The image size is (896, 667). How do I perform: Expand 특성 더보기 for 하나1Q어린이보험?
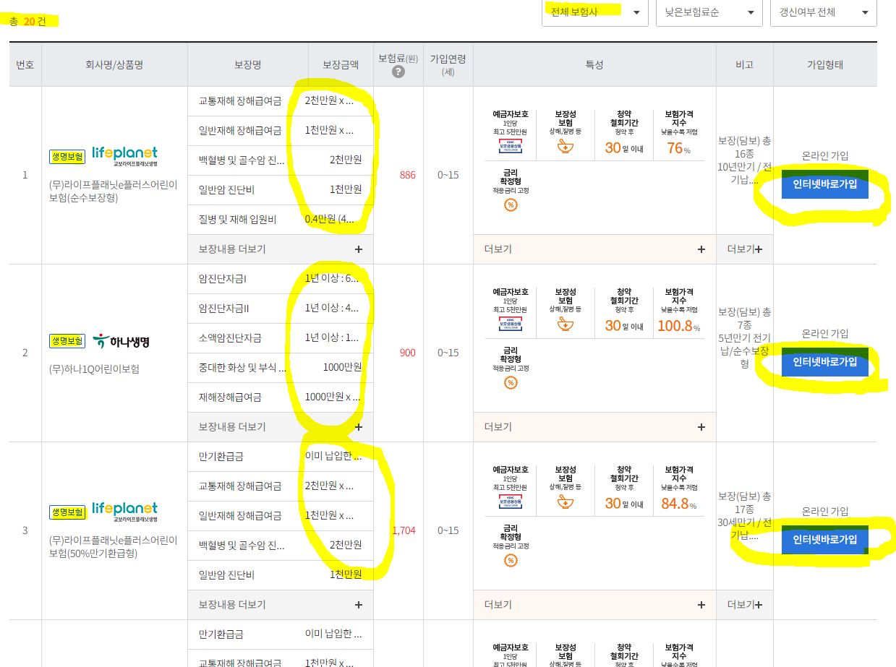point(594,426)
